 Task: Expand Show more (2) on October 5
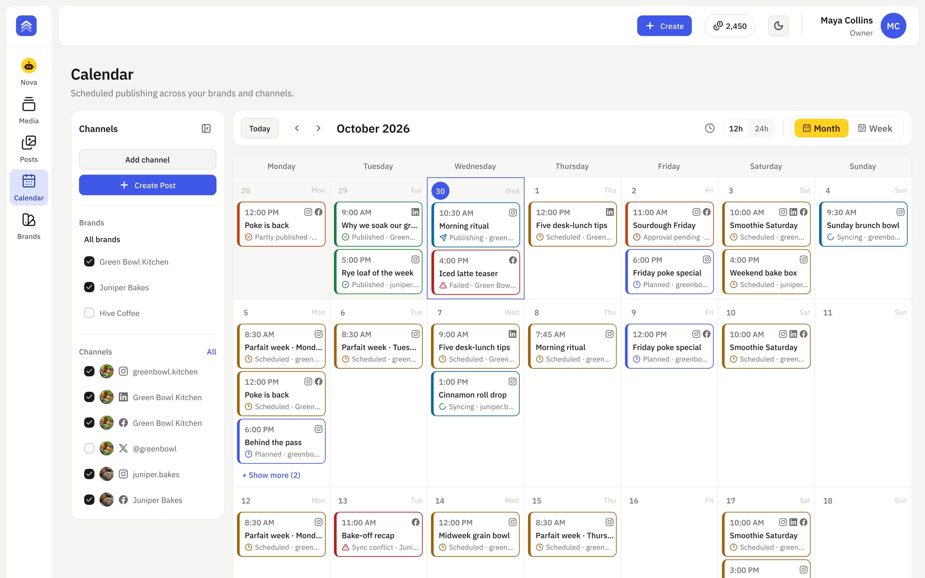271,475
